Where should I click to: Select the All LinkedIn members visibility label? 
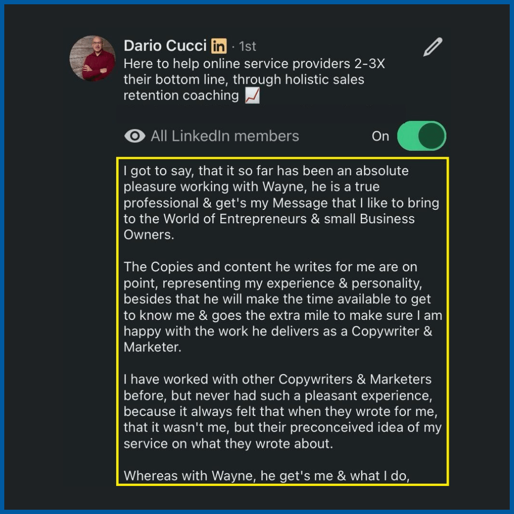coord(225,136)
